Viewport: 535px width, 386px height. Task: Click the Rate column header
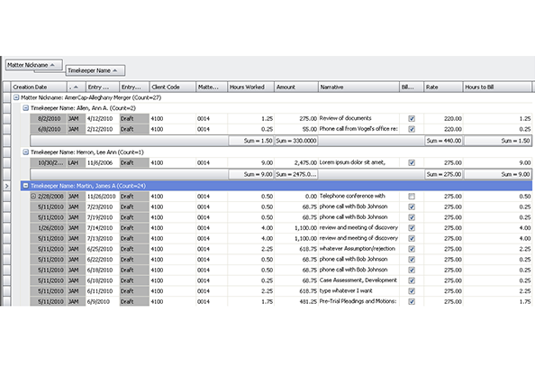pos(443,87)
